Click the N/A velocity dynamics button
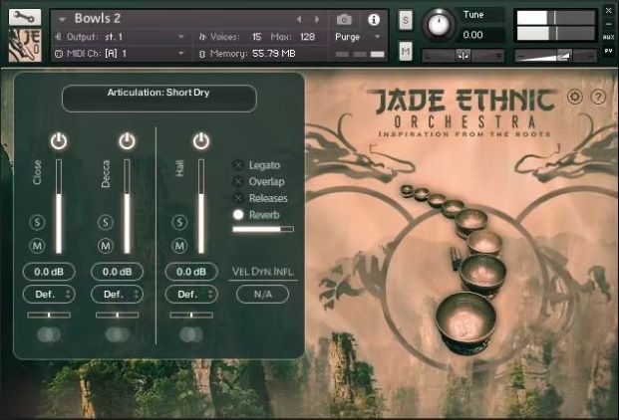This screenshot has height=420, width=619. [263, 295]
